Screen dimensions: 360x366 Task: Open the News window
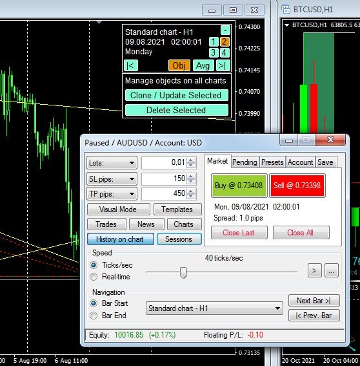[x=146, y=224]
